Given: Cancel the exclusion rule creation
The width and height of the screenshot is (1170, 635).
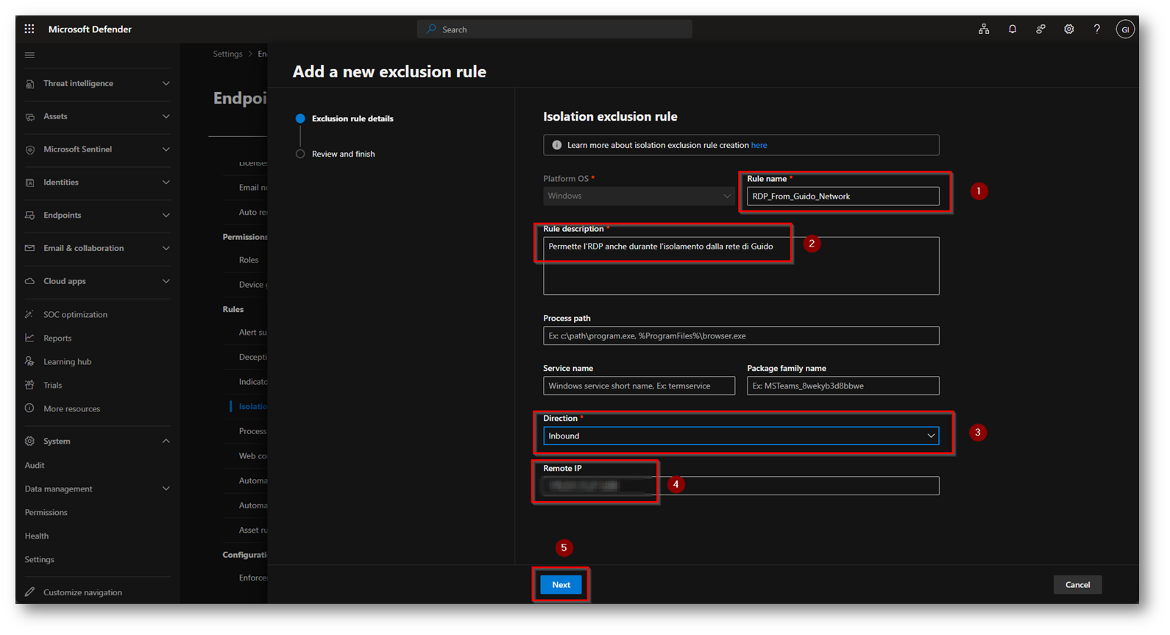Looking at the screenshot, I should [x=1077, y=585].
